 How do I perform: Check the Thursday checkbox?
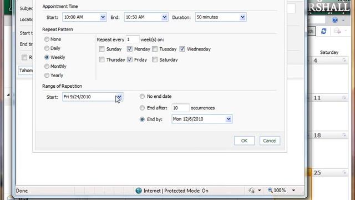point(102,59)
